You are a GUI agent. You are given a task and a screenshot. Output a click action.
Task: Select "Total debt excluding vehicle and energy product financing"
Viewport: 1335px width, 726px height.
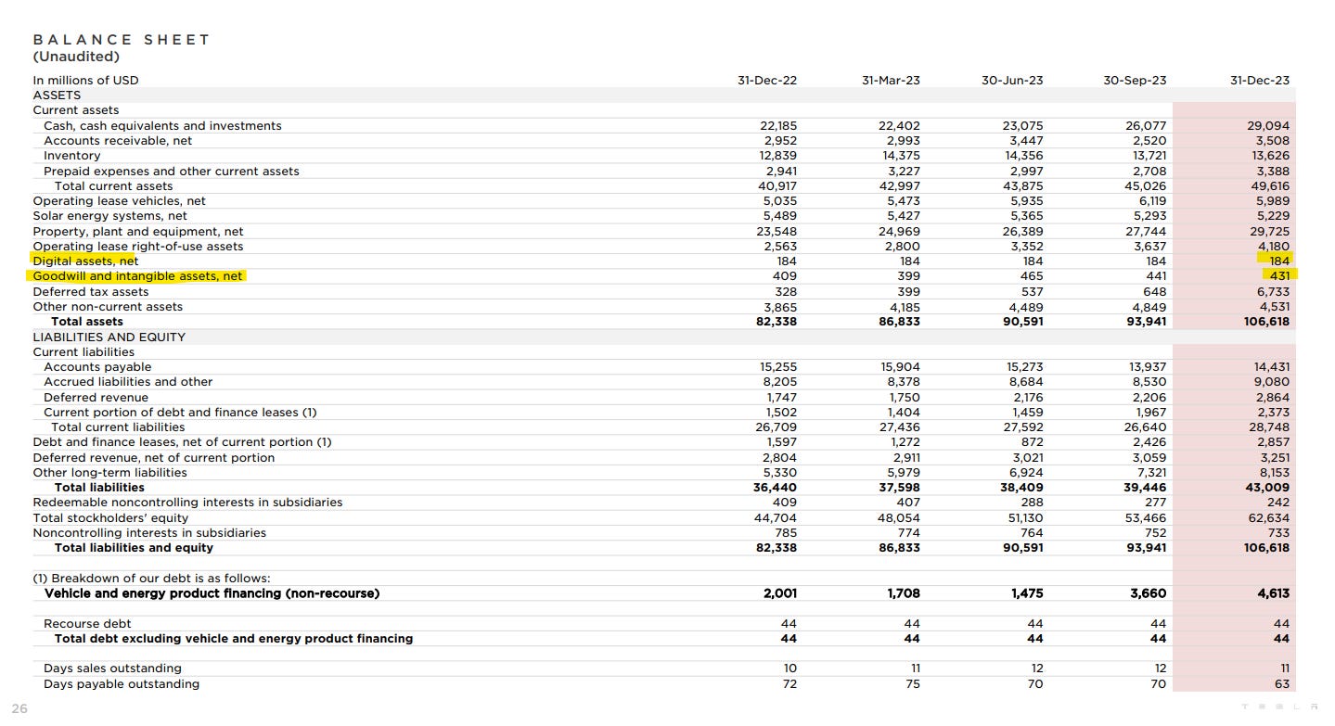(x=234, y=639)
